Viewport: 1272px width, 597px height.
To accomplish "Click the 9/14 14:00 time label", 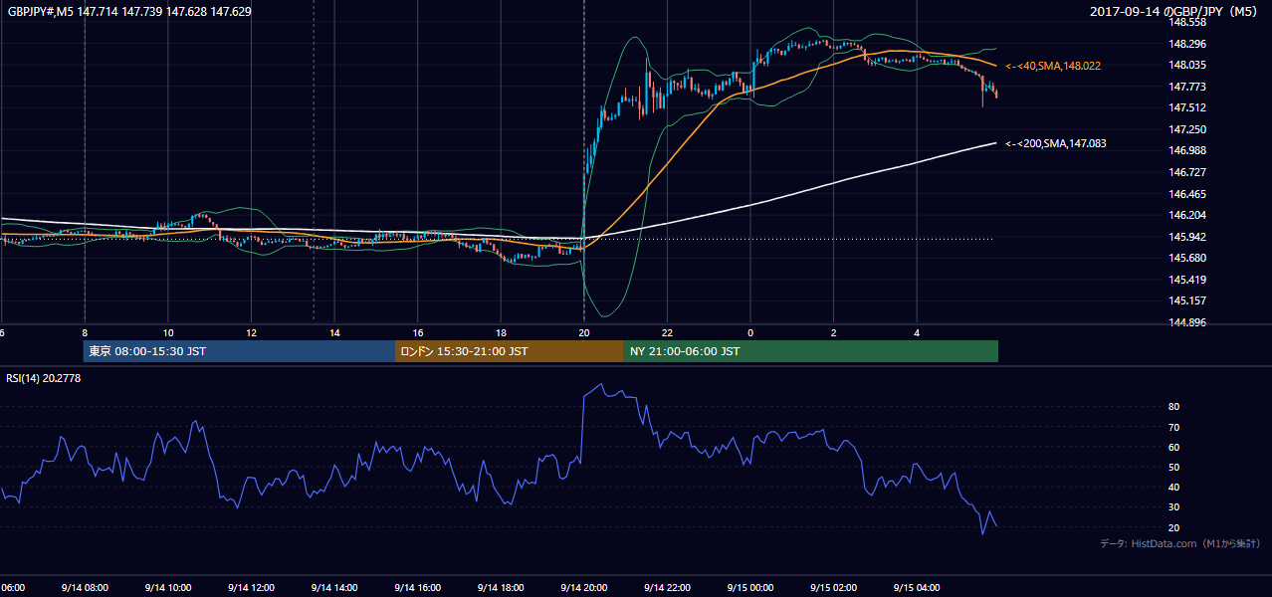I will (x=334, y=587).
